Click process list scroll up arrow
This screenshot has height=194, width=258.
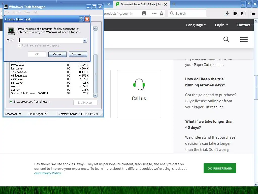click(x=95, y=28)
